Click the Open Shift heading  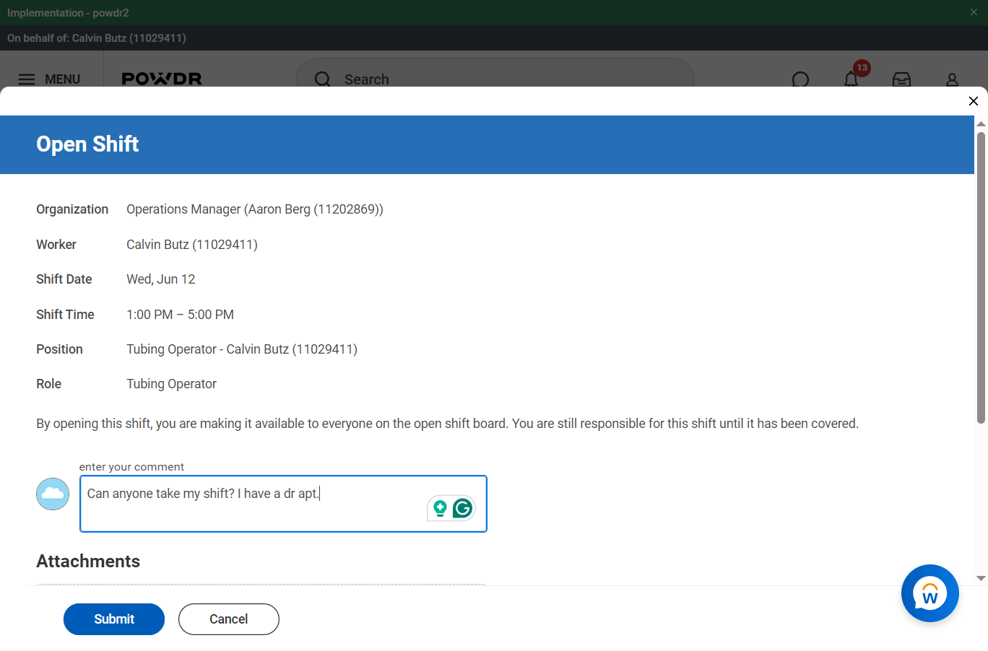[x=87, y=144]
